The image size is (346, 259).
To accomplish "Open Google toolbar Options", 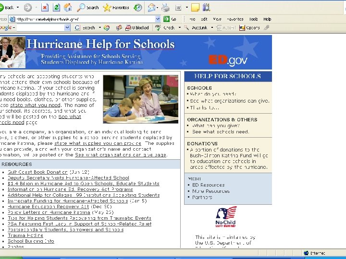I will (x=249, y=28).
